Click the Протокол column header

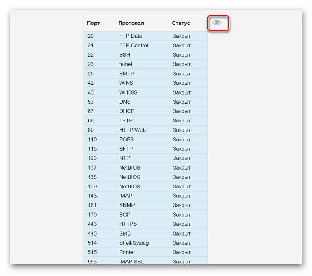(131, 23)
